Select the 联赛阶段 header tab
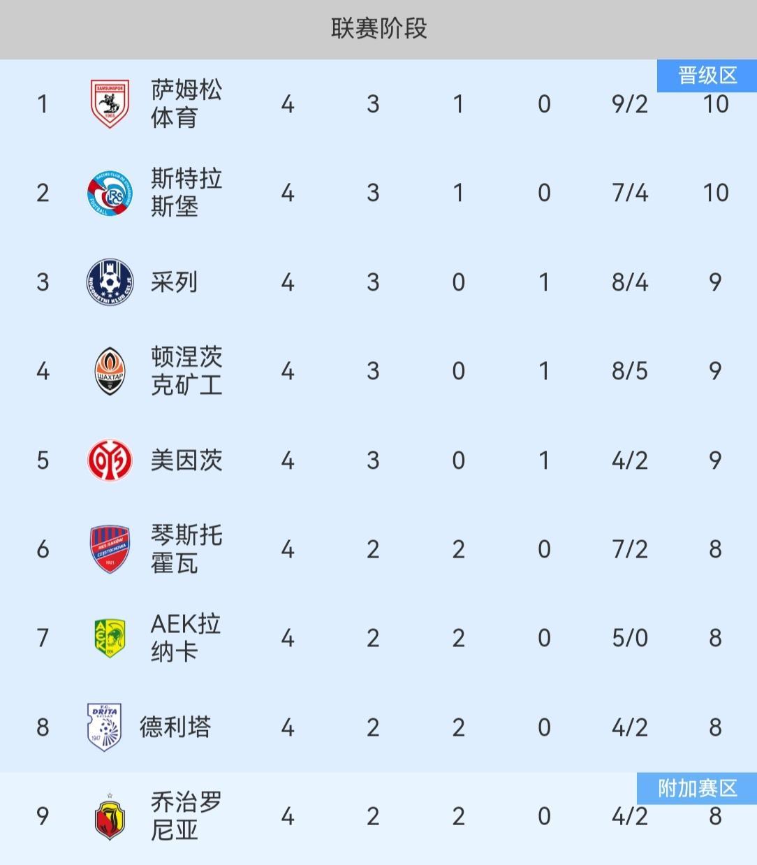Image resolution: width=757 pixels, height=865 pixels. point(378,29)
